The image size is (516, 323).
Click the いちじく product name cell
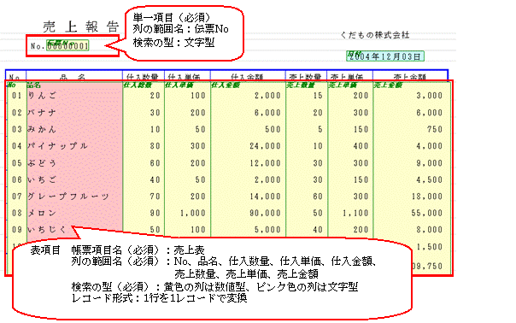click(x=47, y=230)
